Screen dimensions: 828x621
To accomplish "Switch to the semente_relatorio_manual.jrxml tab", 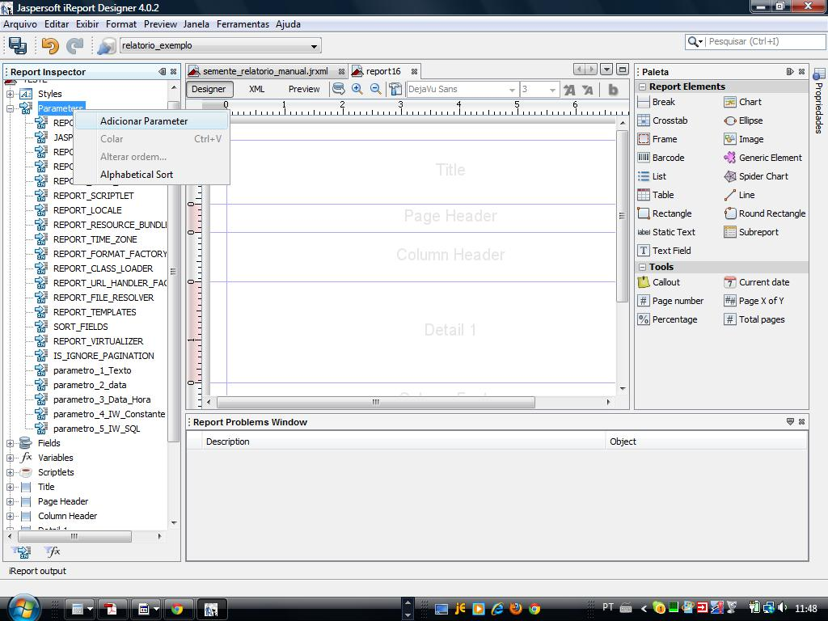I will tap(265, 71).
